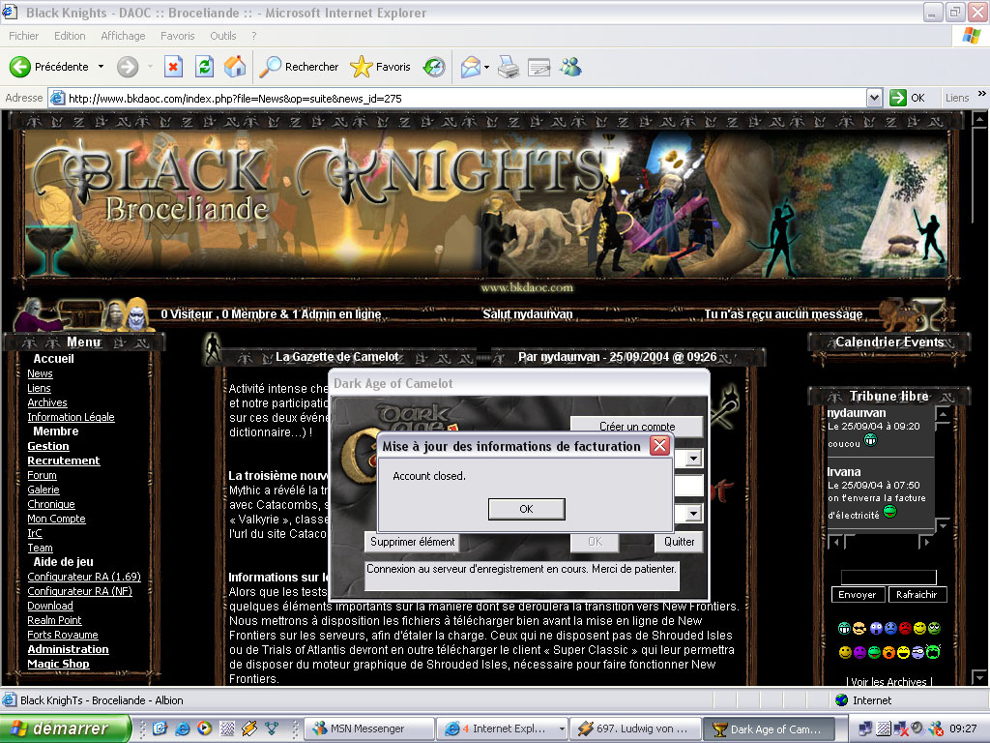Go to the home page via house icon

click(235, 67)
